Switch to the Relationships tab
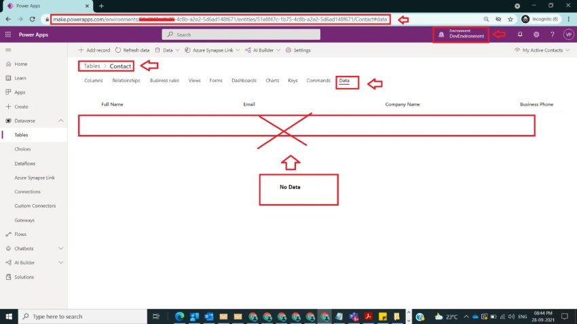 click(126, 81)
